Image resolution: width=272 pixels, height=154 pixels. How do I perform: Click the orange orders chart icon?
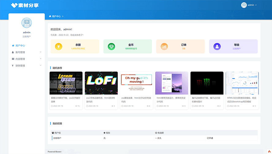[164, 46]
